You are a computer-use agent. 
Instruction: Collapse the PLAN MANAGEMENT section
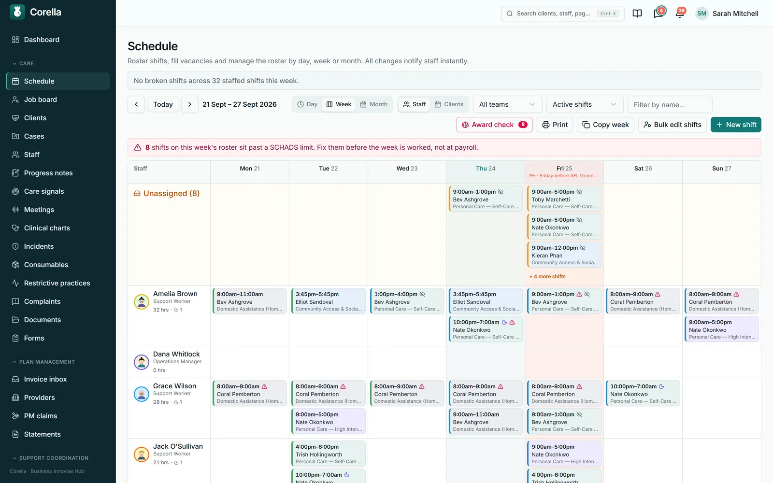tap(43, 362)
